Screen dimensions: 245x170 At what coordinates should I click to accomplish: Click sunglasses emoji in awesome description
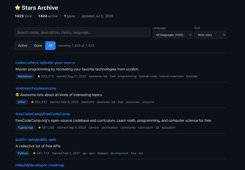(17, 95)
